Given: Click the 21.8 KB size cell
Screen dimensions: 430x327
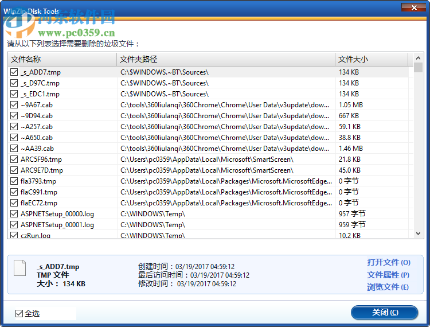Looking at the screenshot, I should 350,159.
